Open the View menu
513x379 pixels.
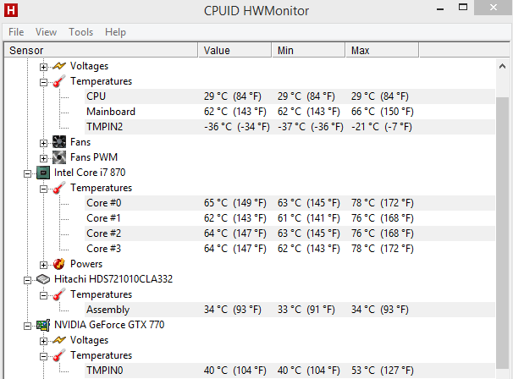click(46, 32)
